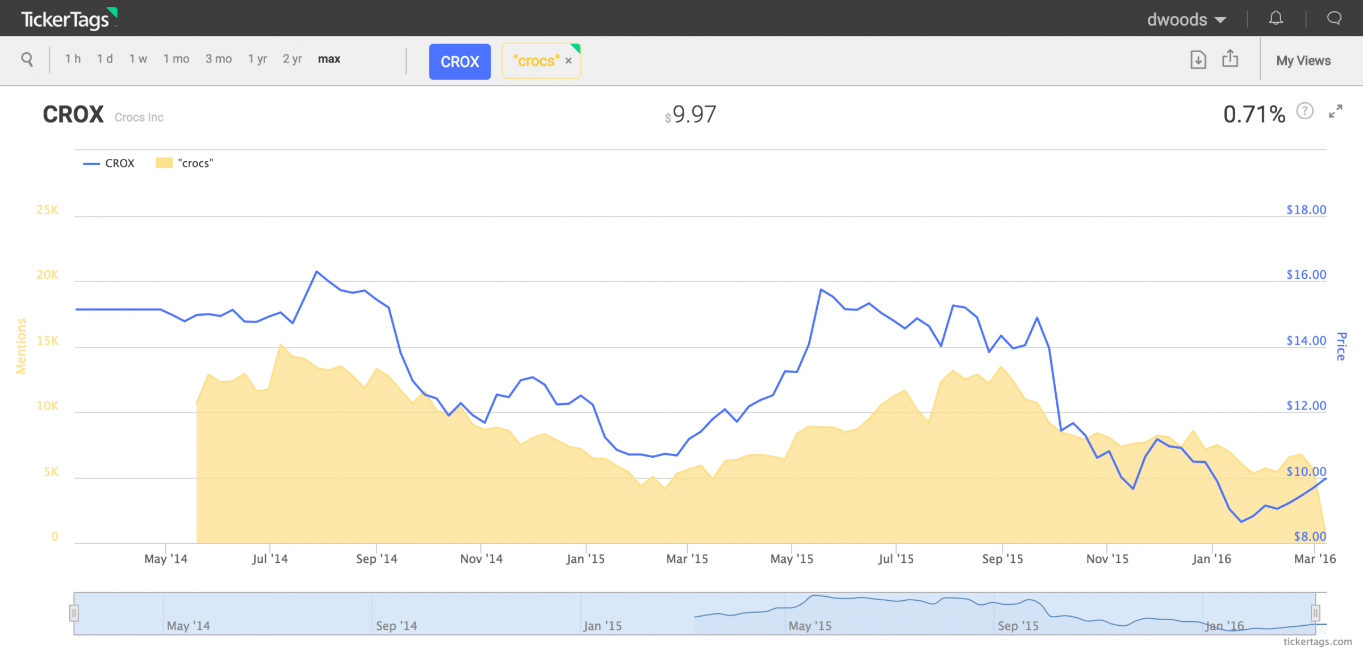Grab the right range navigator handle
1363x661 pixels.
[x=1315, y=613]
